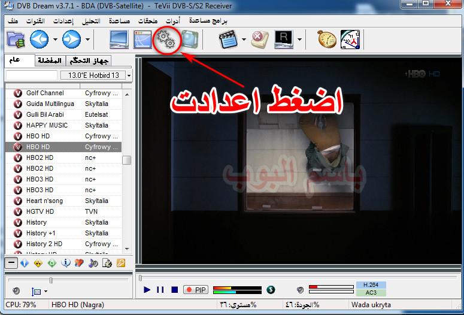This screenshot has height=315, width=464.
Task: Open the أدوات menu
Action: click(x=173, y=21)
